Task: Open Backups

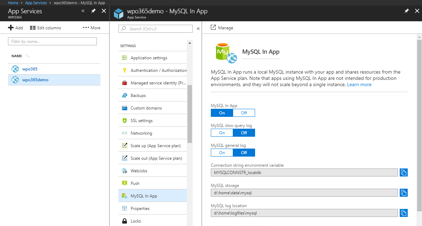Action: 153,96
